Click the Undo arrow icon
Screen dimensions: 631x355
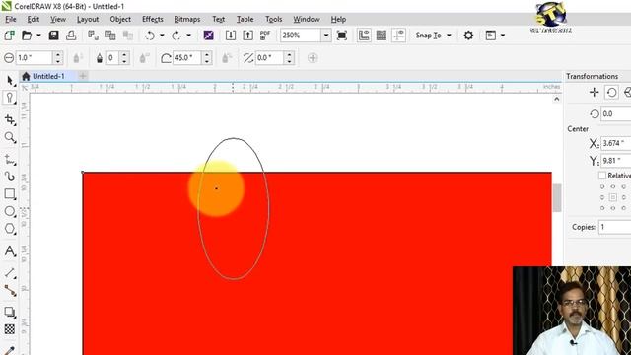[150, 35]
